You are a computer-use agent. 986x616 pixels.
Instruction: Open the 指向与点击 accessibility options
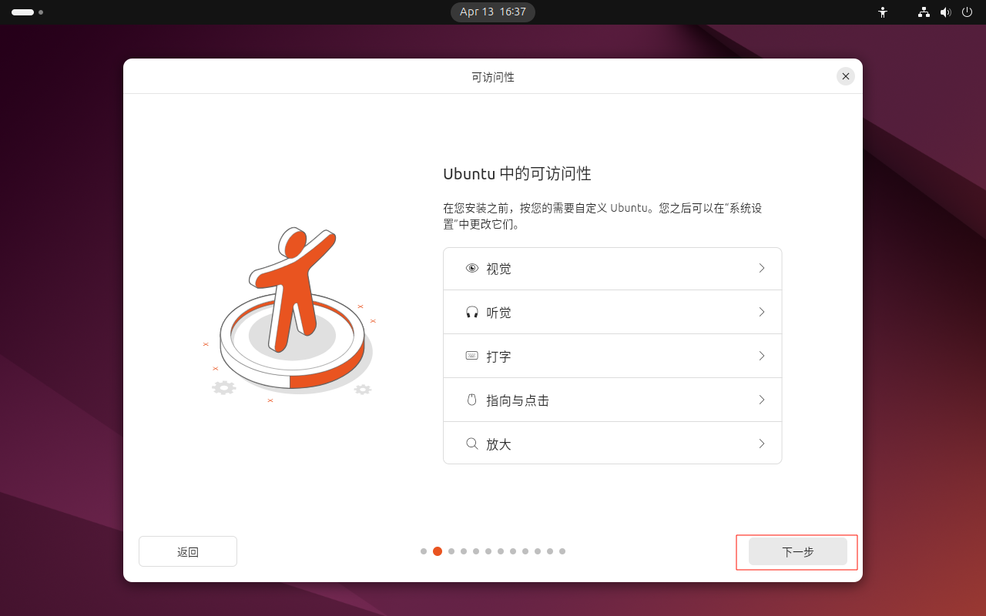click(612, 400)
